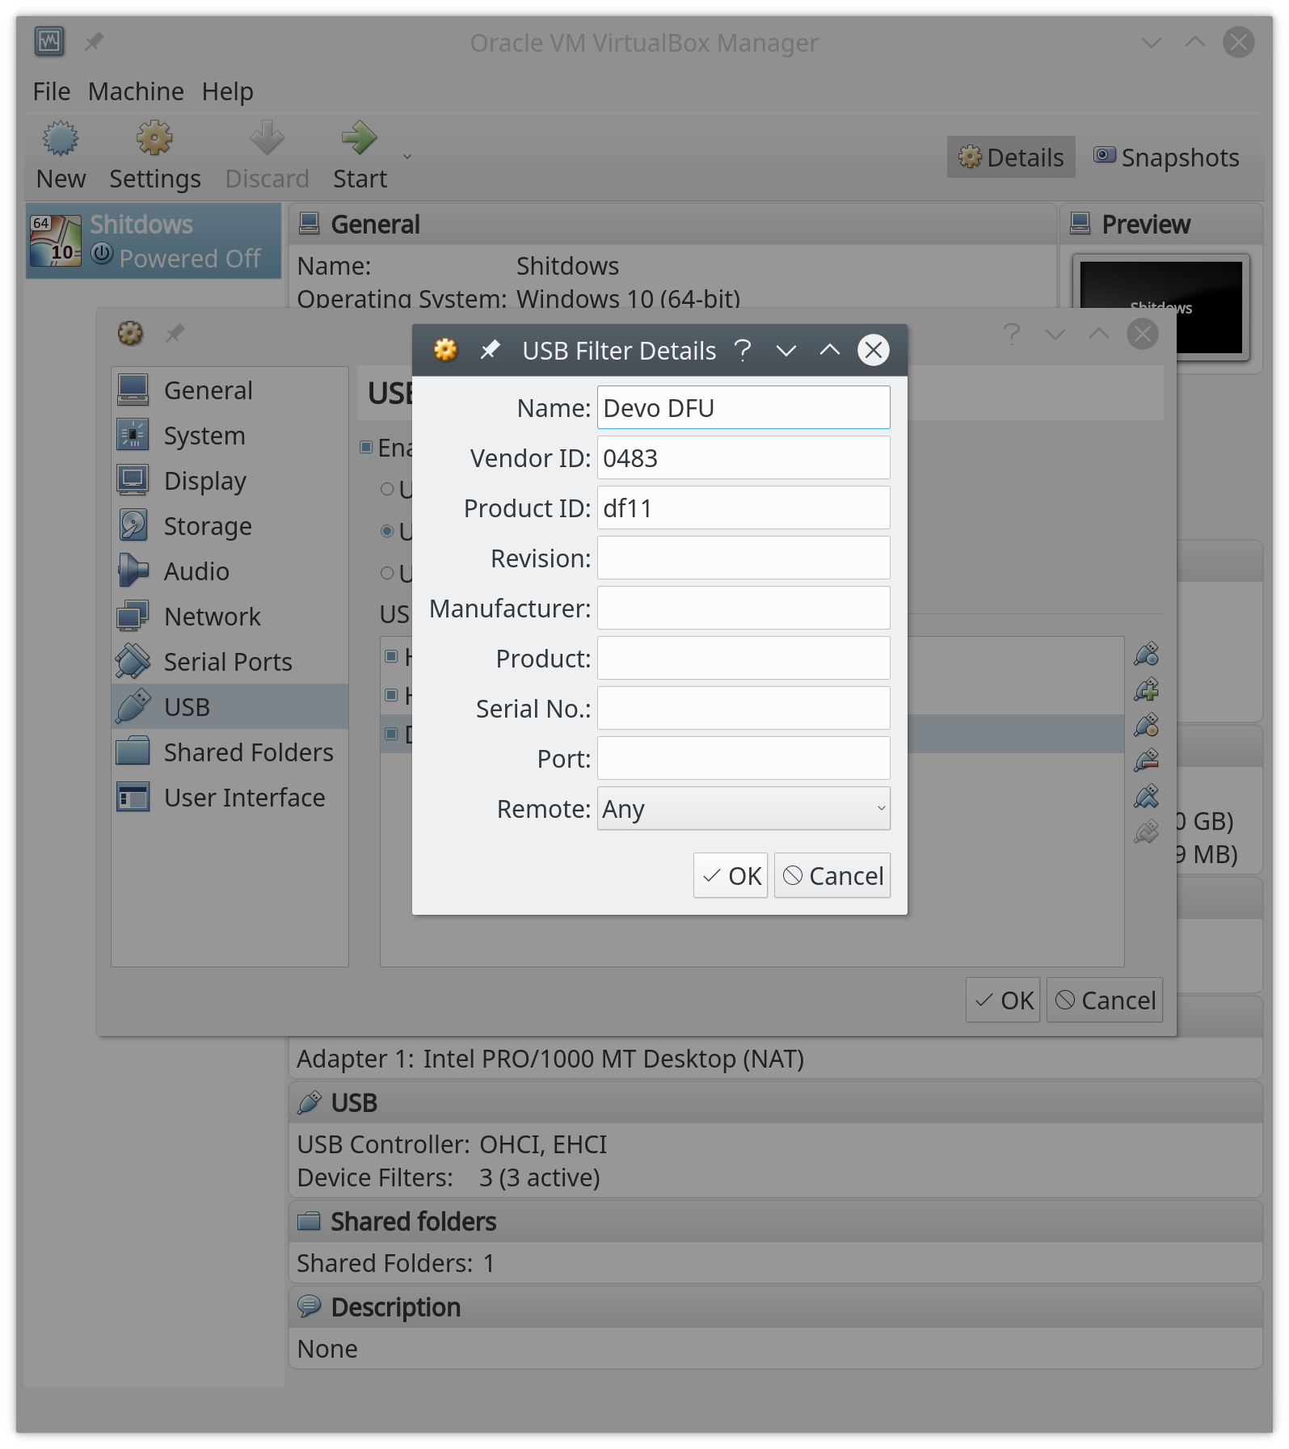Start the VM with the green arrow
Viewport: 1289px width, 1449px height.
[360, 139]
